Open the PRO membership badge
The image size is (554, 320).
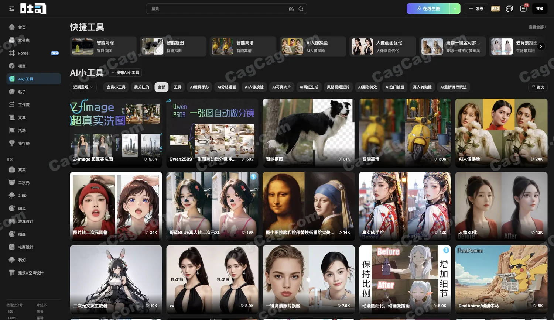tap(496, 8)
